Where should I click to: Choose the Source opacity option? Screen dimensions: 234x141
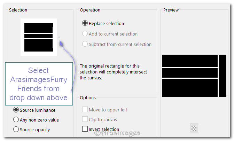16,129
